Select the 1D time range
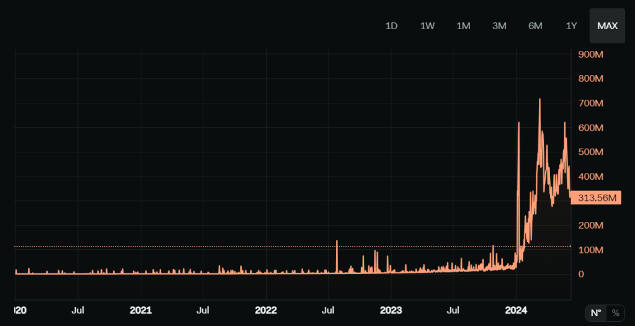The height and width of the screenshot is (326, 635). click(391, 26)
